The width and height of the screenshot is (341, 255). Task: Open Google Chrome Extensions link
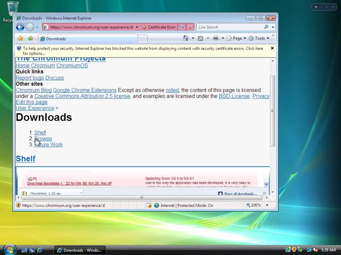click(x=85, y=90)
